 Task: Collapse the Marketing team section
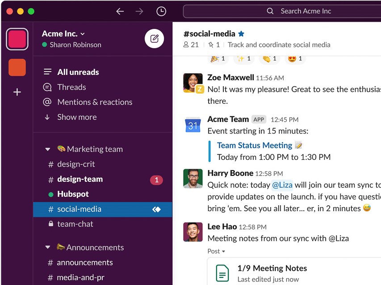pos(48,149)
